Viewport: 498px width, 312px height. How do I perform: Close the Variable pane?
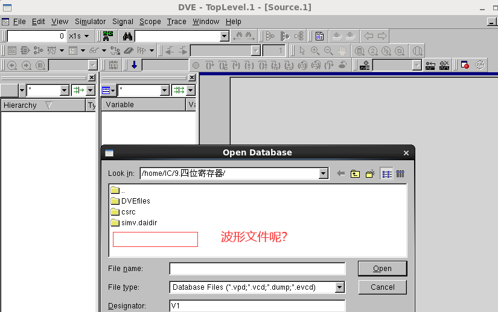[x=192, y=78]
